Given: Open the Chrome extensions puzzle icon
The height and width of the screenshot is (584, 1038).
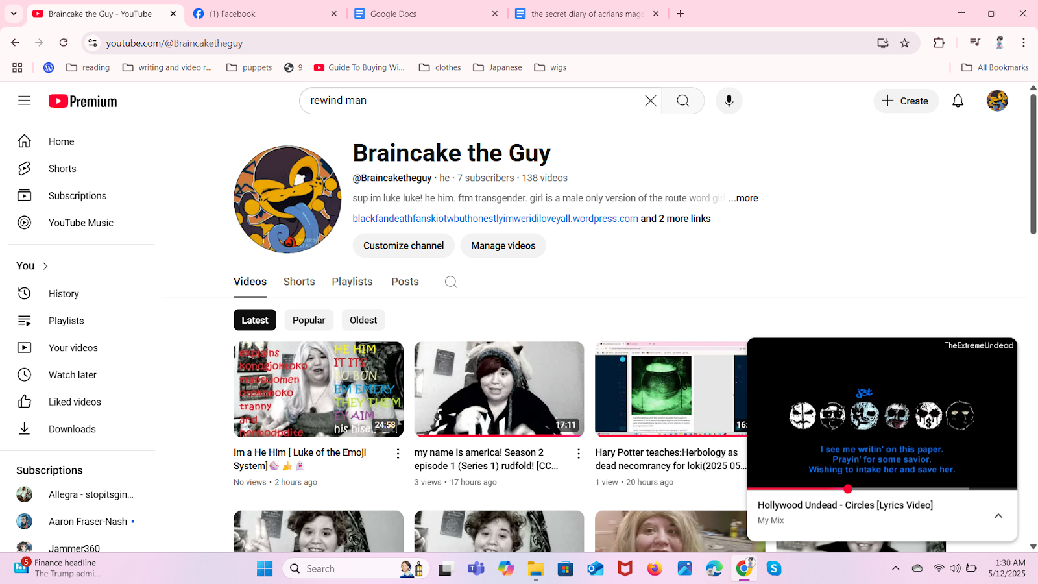Looking at the screenshot, I should point(939,43).
